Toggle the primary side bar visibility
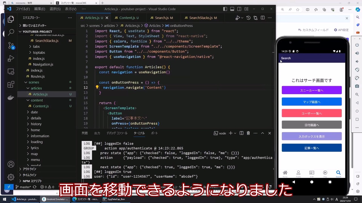The height and width of the screenshot is (203, 362). pos(225,9)
